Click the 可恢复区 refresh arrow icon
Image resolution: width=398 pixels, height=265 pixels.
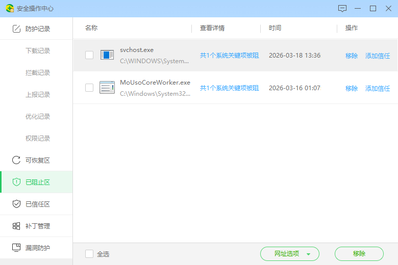tap(16, 160)
